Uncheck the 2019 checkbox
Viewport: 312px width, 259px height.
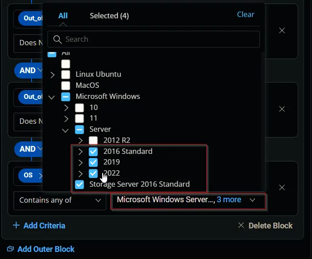(x=93, y=162)
